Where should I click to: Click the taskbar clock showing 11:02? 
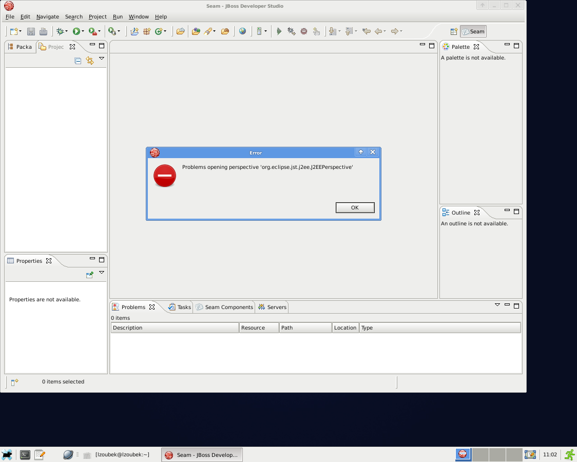[550, 455]
